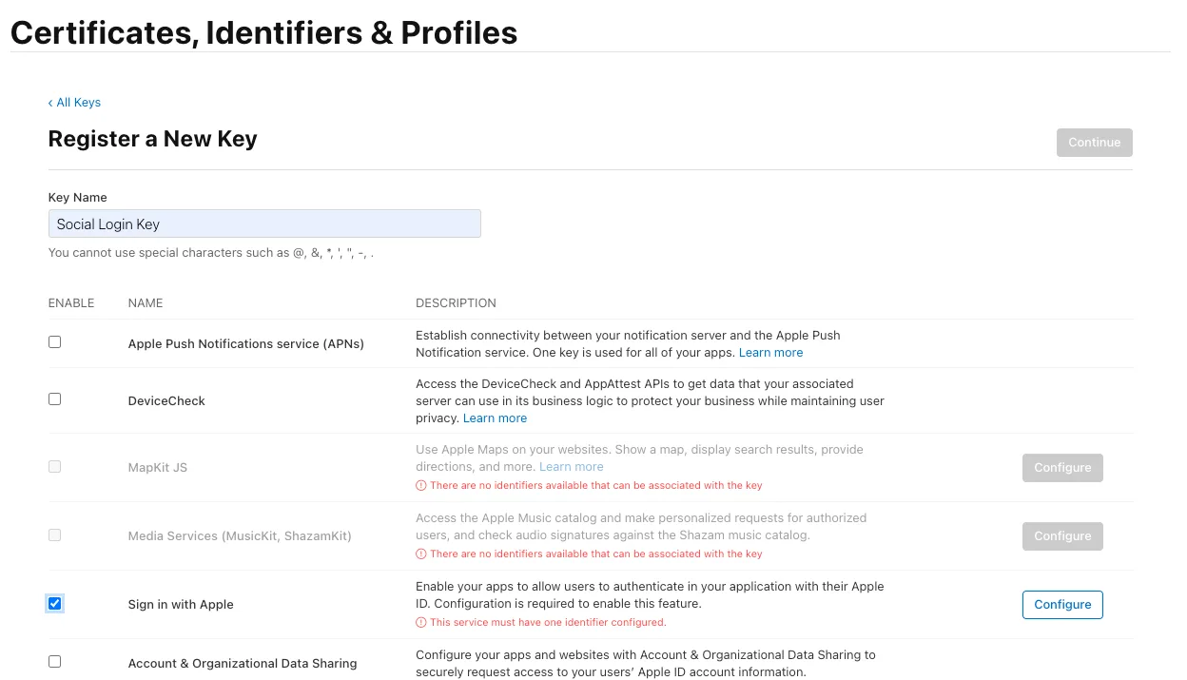Click the warning icon under MapKit JS description

click(x=421, y=485)
